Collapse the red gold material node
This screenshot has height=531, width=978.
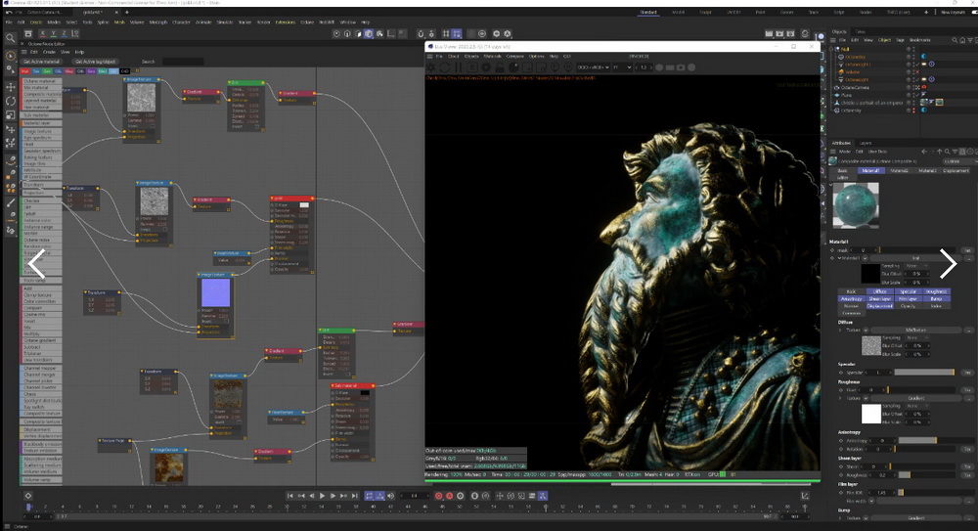[x=273, y=198]
